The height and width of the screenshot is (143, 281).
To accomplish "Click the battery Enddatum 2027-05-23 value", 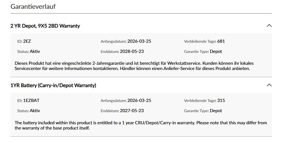I will point(132,111).
